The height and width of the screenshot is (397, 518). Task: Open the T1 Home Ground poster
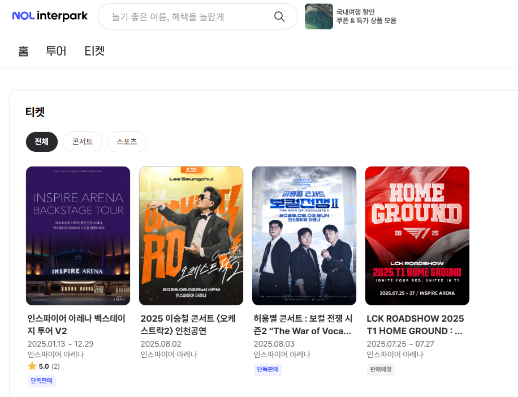coord(417,236)
